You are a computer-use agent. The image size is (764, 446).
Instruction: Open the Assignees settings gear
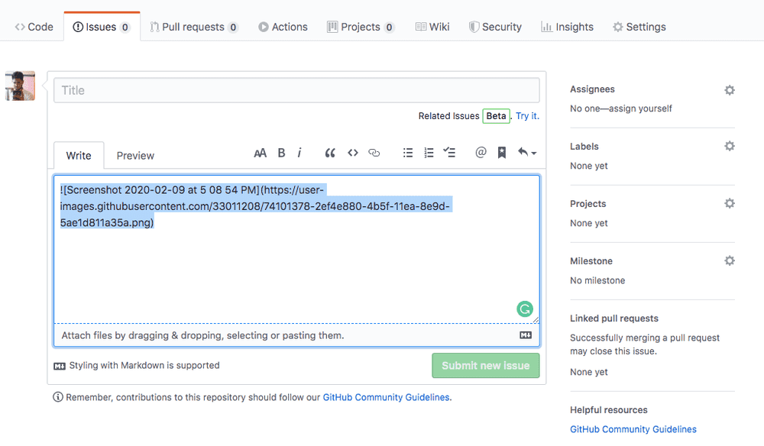[x=730, y=89]
